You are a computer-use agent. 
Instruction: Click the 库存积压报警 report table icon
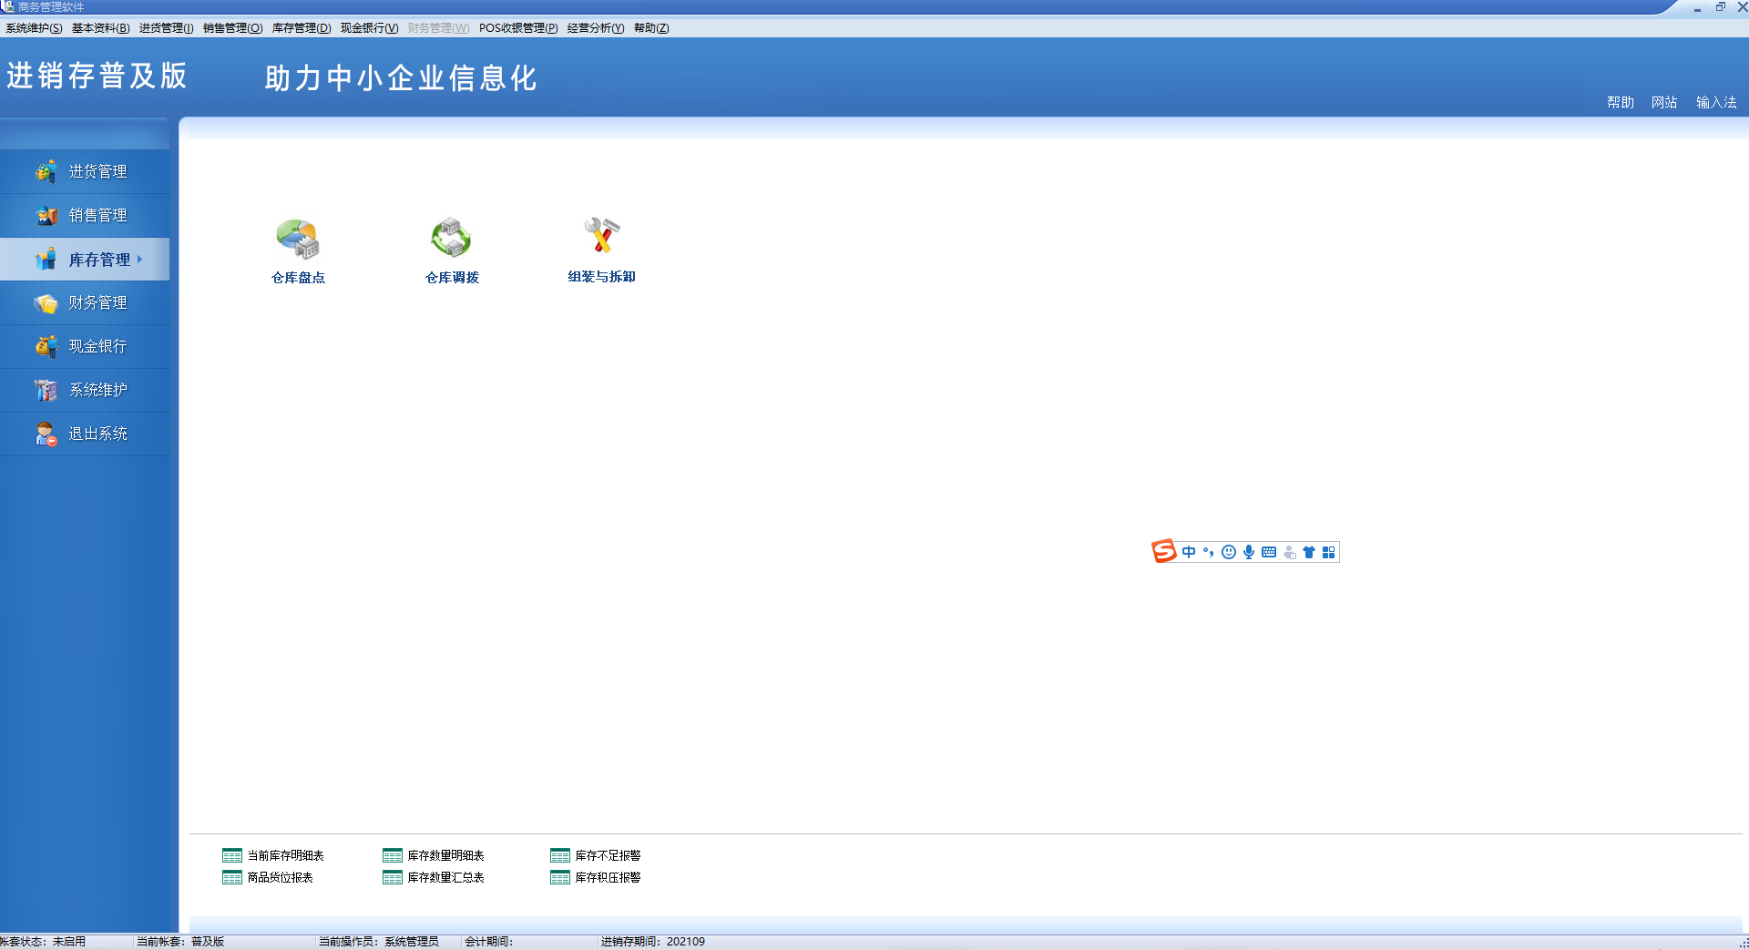coord(560,878)
